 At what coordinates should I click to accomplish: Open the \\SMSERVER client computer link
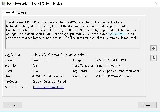117,34
